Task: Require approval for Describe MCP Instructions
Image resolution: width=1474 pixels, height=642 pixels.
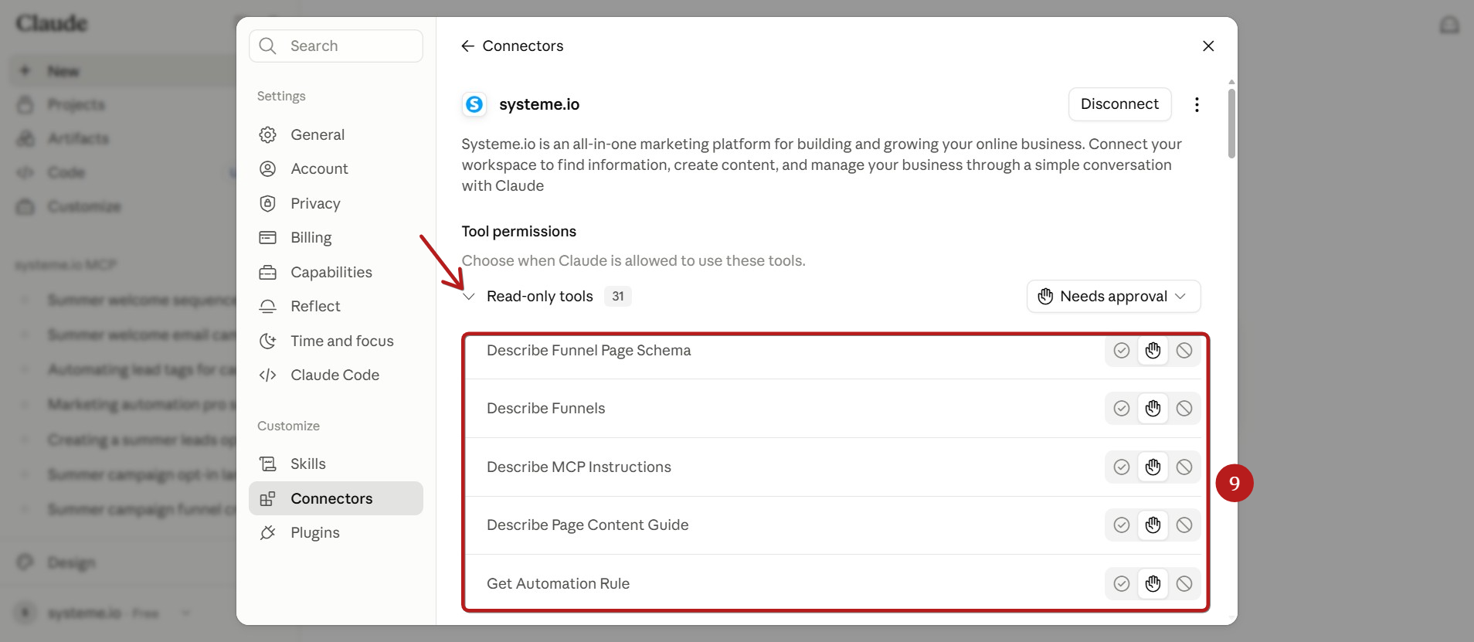Action: (1153, 467)
